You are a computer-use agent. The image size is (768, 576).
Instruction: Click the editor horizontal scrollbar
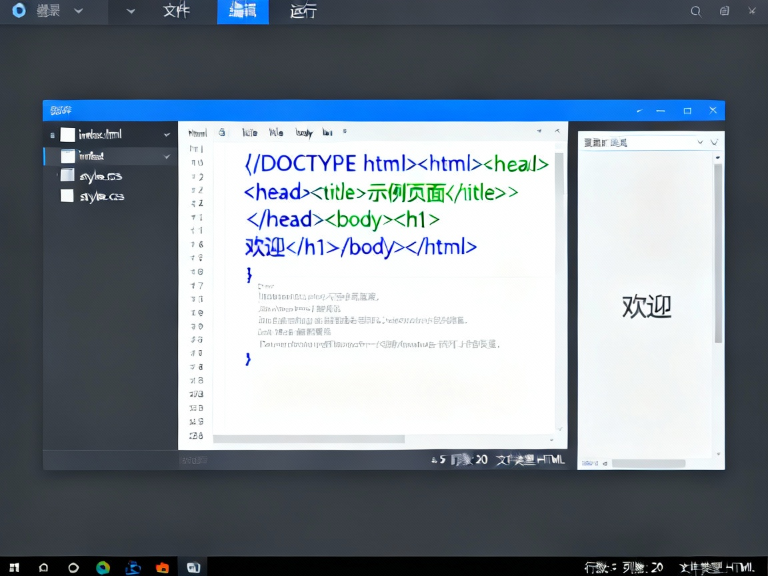pyautogui.click(x=309, y=439)
